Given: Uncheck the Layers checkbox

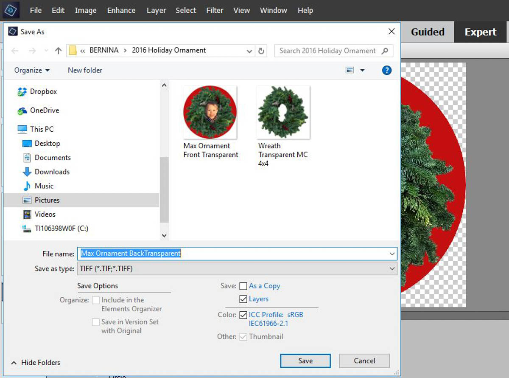Looking at the screenshot, I should click(243, 299).
